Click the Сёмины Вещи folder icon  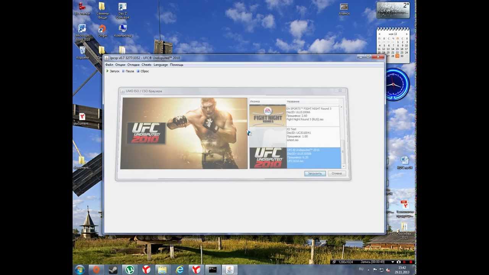pos(102,10)
